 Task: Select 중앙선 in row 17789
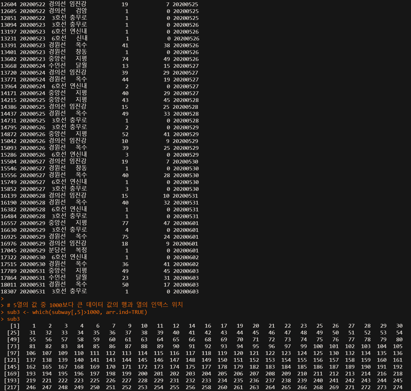tap(57, 271)
